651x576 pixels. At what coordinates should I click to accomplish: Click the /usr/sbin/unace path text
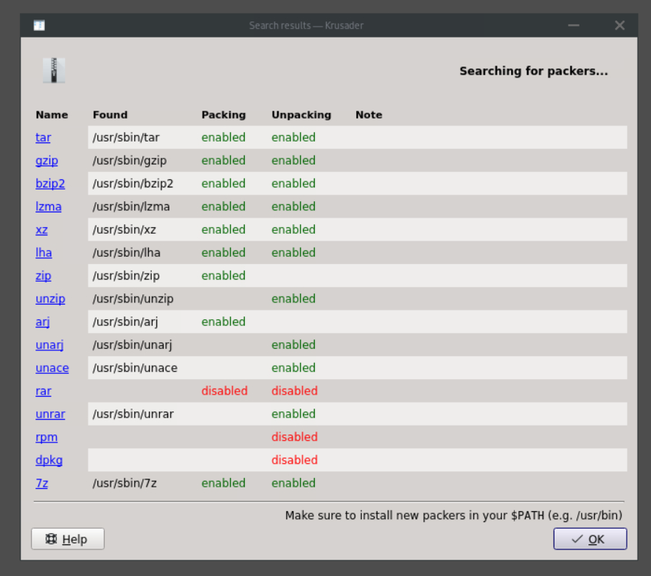(135, 368)
